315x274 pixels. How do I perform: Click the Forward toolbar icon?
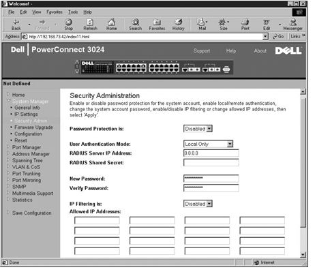(x=42, y=25)
